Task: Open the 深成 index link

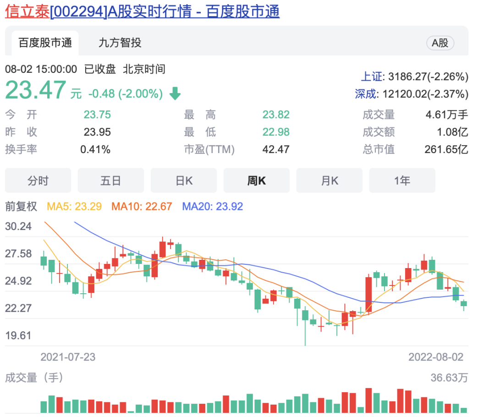Action: point(366,94)
